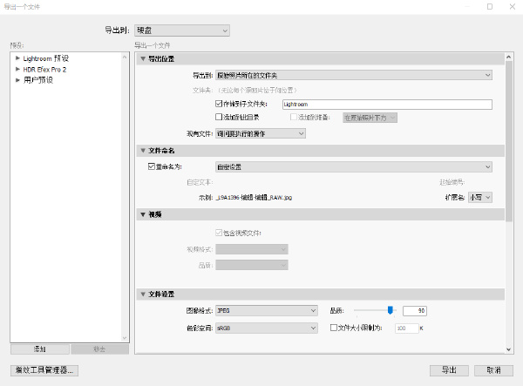Open 增效工具管理器 button
523x386 pixels.
[44, 370]
